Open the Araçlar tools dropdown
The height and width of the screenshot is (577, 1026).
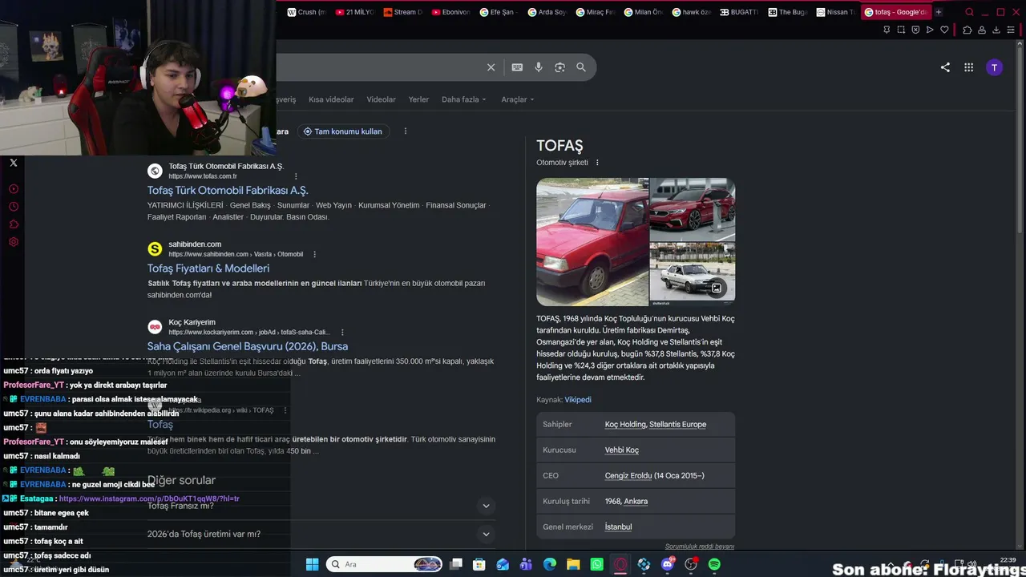click(x=518, y=99)
